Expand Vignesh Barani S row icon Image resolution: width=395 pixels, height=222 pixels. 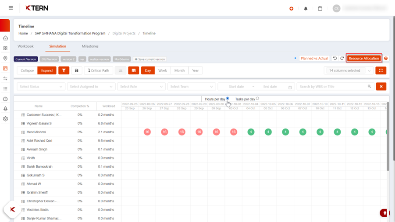pos(23,124)
